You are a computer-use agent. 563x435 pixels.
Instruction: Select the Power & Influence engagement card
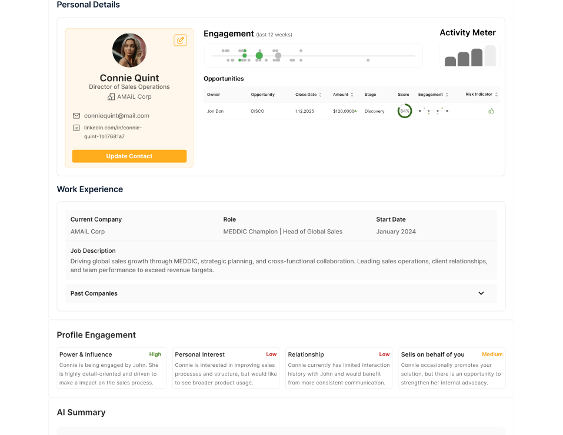pyautogui.click(x=111, y=367)
